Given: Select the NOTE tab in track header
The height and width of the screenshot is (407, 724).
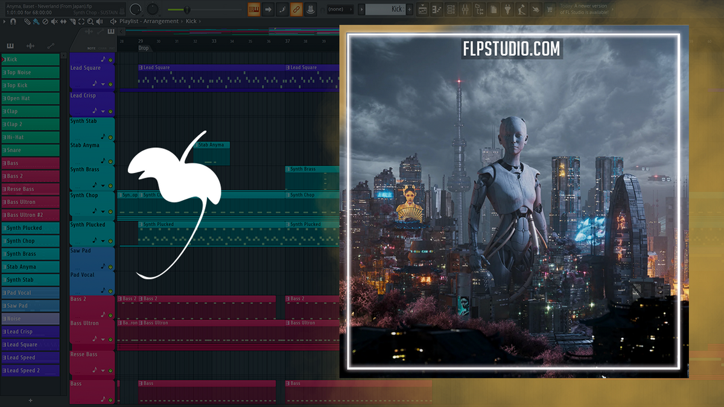Looking at the screenshot, I should click(91, 48).
